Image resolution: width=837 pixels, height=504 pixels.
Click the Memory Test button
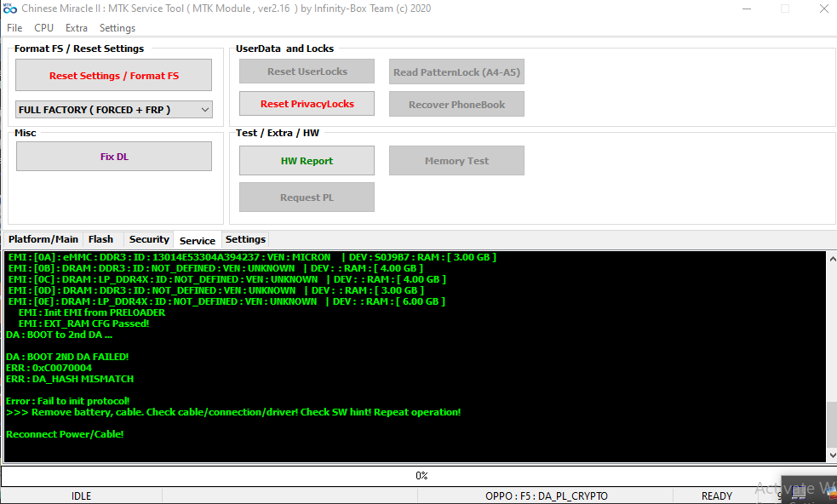[x=456, y=161]
